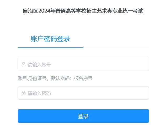Click the right edge of the 登录 button
Screen dimensions: 165x129
pyautogui.click(x=146, y=116)
